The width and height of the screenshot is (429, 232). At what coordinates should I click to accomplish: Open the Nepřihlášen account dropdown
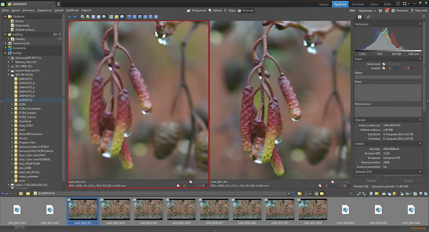[x=366, y=10]
